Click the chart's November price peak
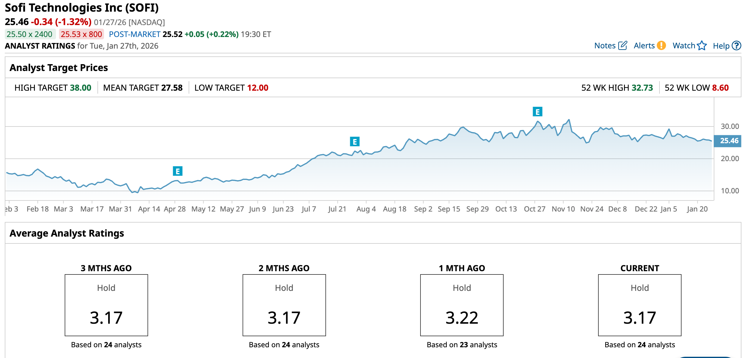745x358 pixels. tap(569, 120)
